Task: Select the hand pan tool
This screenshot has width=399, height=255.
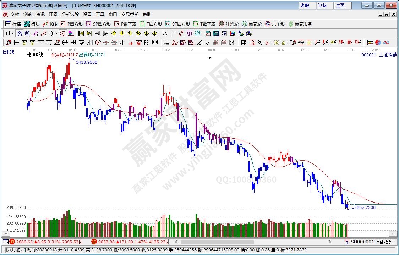Action: click(165, 33)
